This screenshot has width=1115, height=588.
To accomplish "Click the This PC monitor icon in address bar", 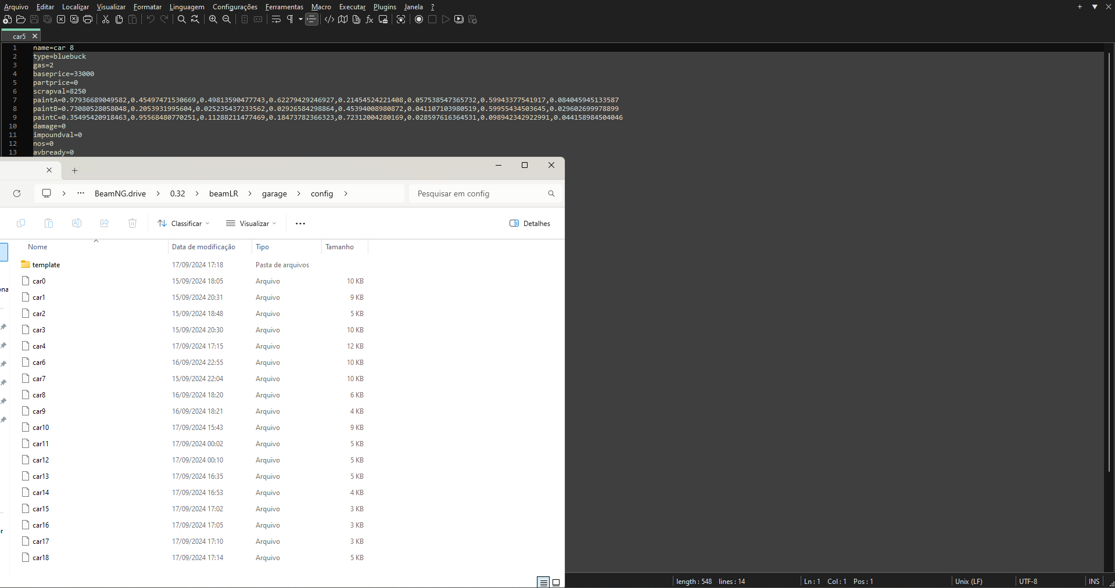I will [x=46, y=193].
